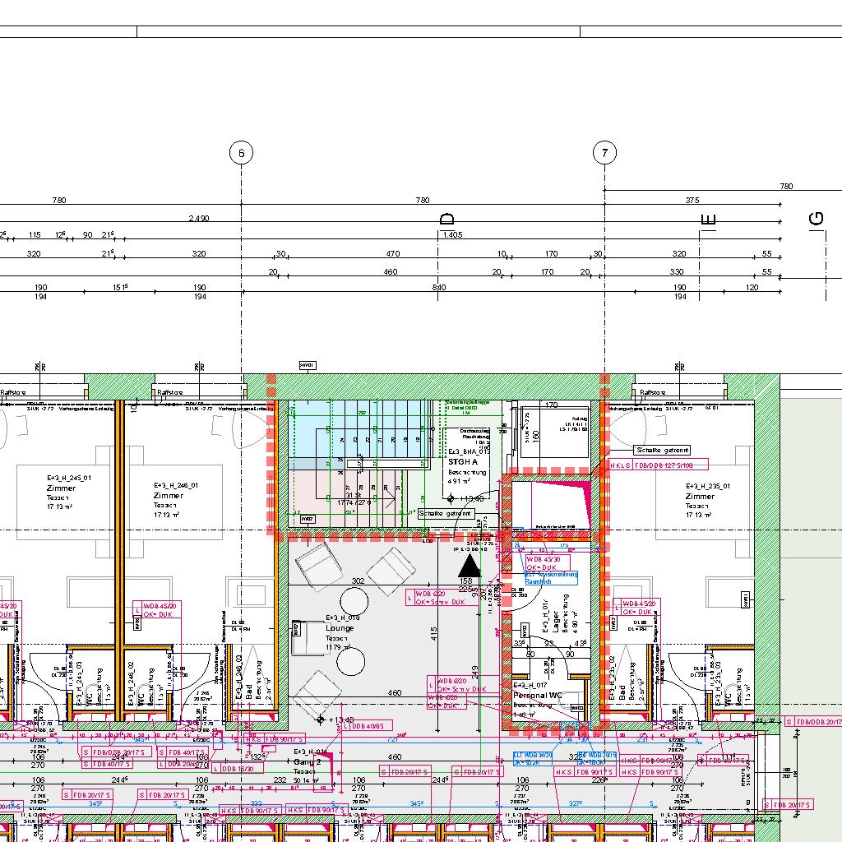Click grid axis bubble number 7
The width and height of the screenshot is (842, 842).
[x=604, y=153]
